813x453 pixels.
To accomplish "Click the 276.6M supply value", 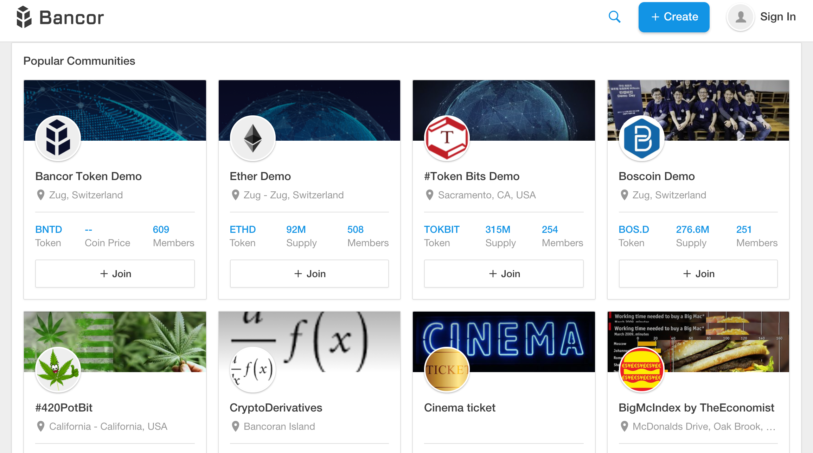I will point(692,230).
